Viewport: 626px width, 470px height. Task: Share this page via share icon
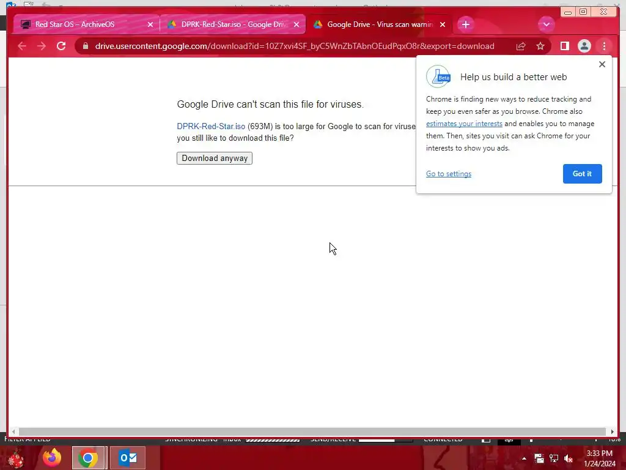point(521,46)
